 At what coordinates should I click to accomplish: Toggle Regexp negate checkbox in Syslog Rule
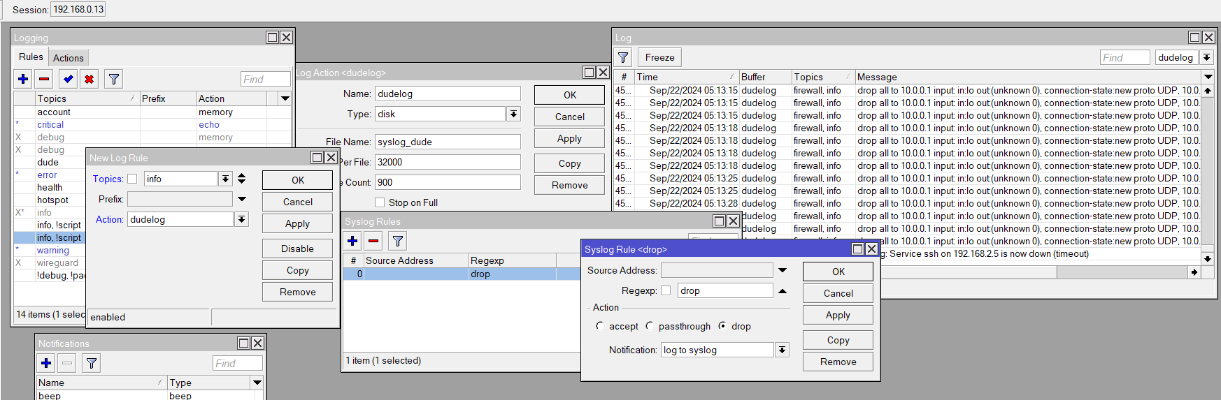pyautogui.click(x=666, y=290)
